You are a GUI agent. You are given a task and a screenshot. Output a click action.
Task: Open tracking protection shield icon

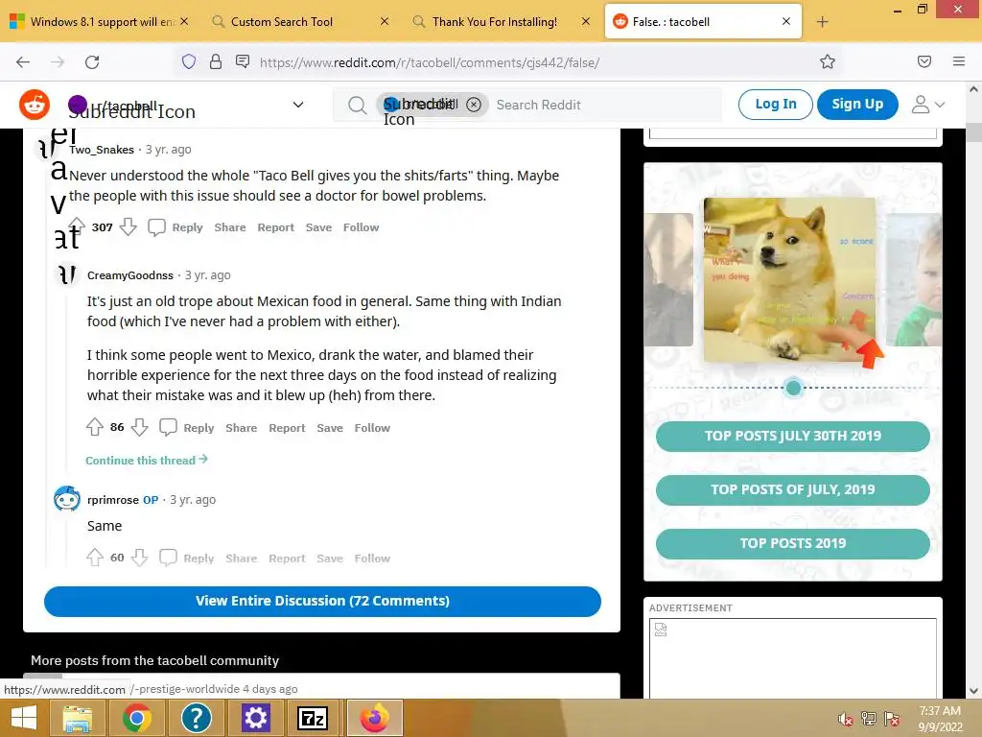point(189,61)
